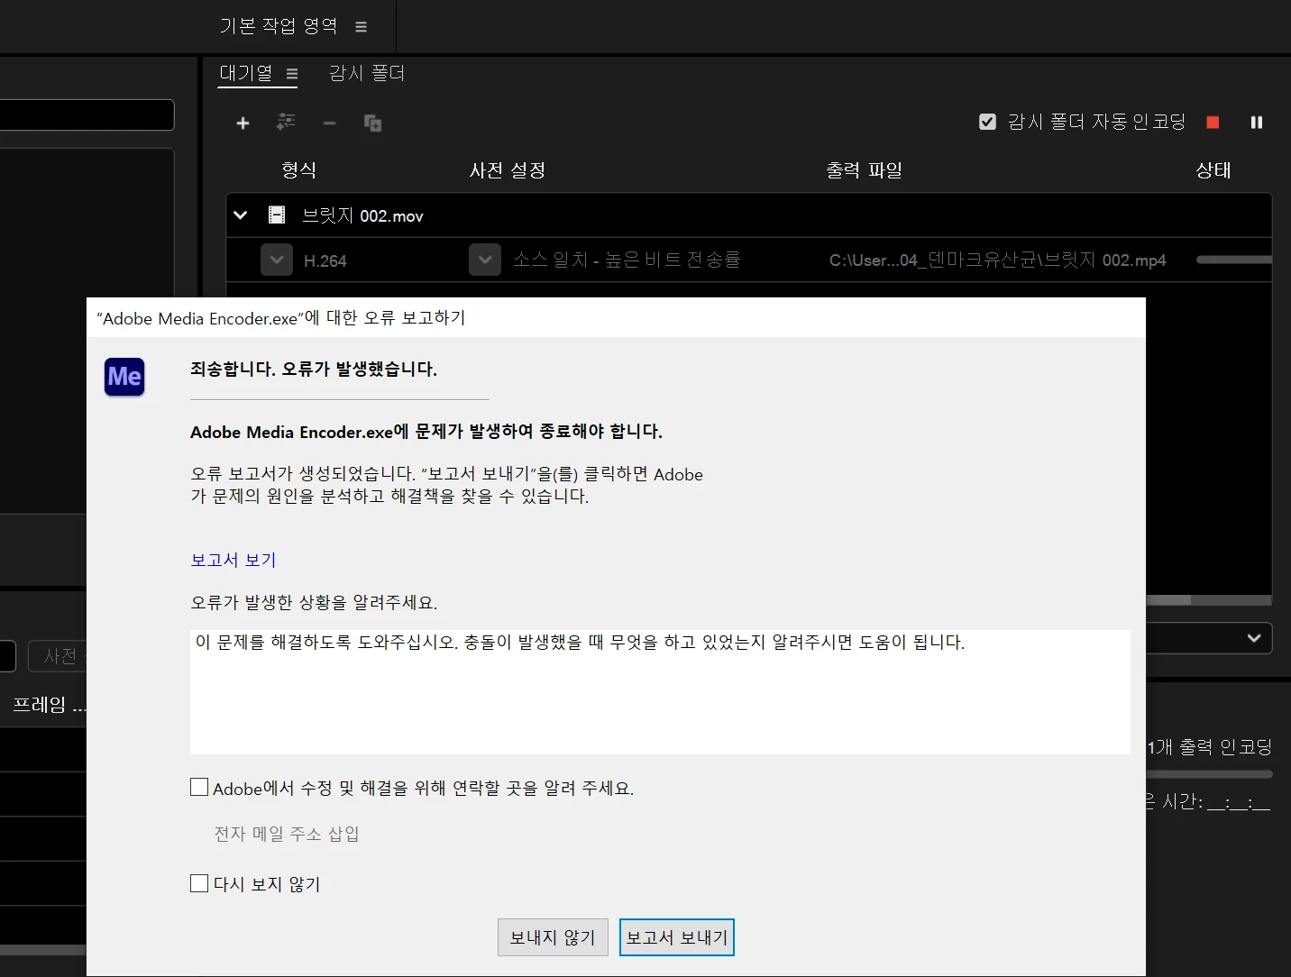Screen dimensions: 1291x977
Task: Collapse the 브릿지 002.mov queue item
Action: [240, 215]
